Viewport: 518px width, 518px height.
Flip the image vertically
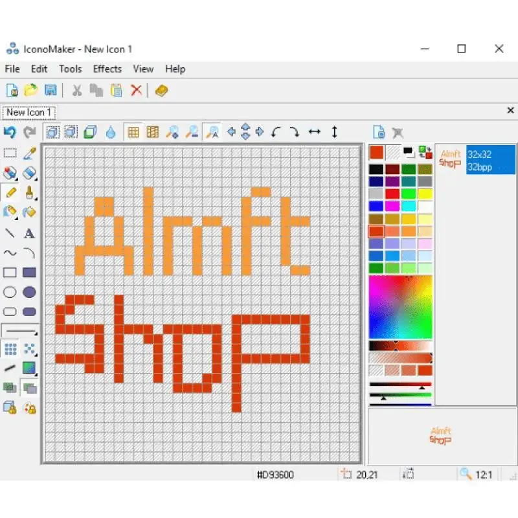tap(334, 132)
